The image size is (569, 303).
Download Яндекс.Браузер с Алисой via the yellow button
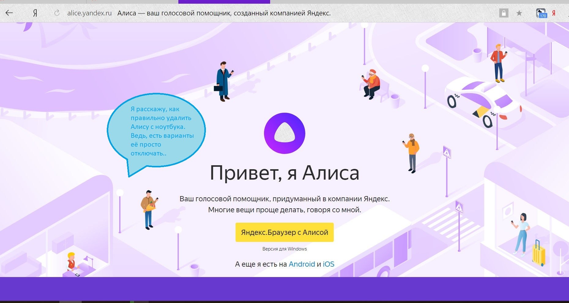[284, 232]
